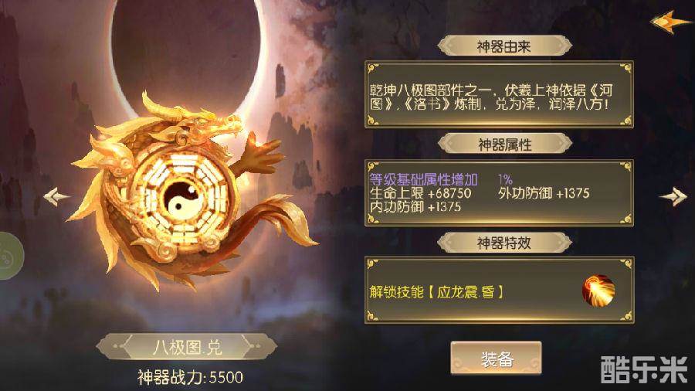Tap the 神器战力:5500 power label
This screenshot has width=695, height=391.
(190, 377)
